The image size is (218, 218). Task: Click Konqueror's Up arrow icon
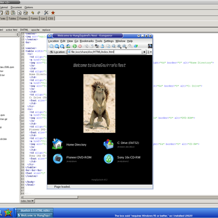coord(62,46)
